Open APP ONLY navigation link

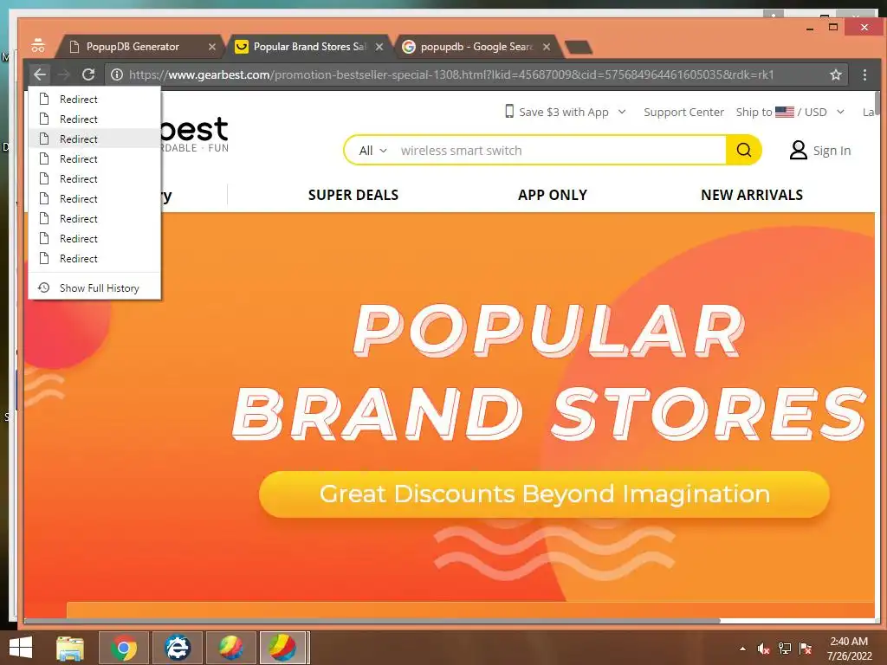pyautogui.click(x=552, y=195)
